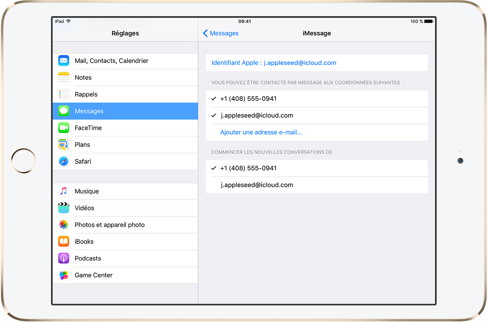Tap the Safari compass icon
Viewport: 488px width, 322px height.
(x=64, y=161)
